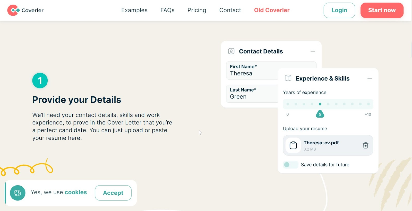Open the Pricing page
Viewport: 412px width, 211px height.
point(197,10)
